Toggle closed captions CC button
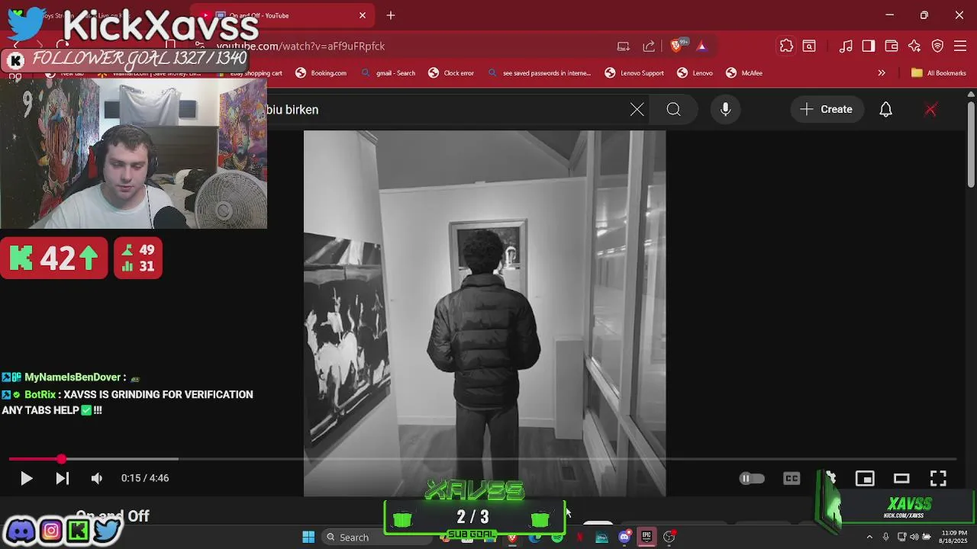This screenshot has width=977, height=549. (792, 478)
